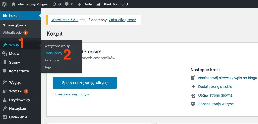Click the Następne kroki heading
Image resolution: width=258 pixels, height=124 pixels.
(x=205, y=70)
